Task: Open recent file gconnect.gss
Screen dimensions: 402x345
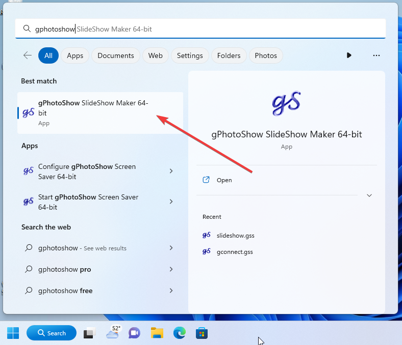Action: click(235, 252)
